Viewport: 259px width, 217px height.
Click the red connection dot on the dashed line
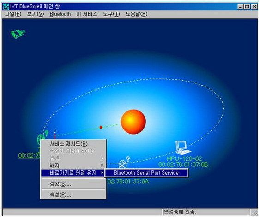pyautogui.click(x=101, y=127)
